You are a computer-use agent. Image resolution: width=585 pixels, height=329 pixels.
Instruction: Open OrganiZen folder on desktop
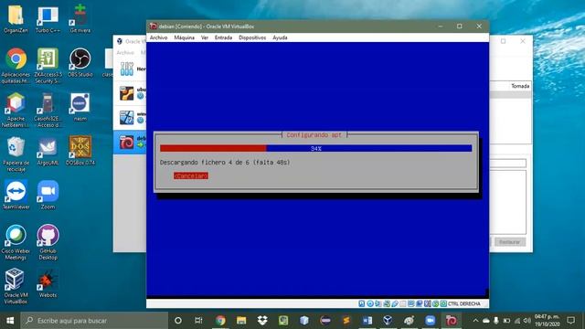(16, 18)
